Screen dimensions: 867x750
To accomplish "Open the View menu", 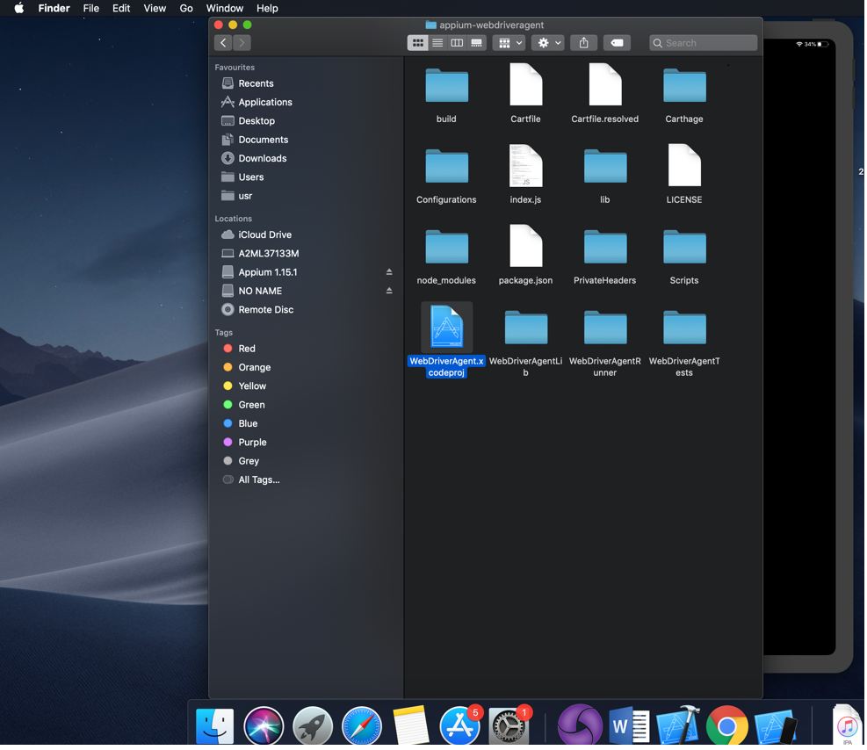I will tap(155, 8).
